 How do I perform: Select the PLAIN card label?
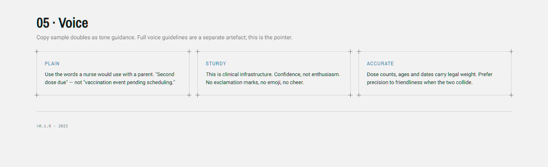(52, 64)
